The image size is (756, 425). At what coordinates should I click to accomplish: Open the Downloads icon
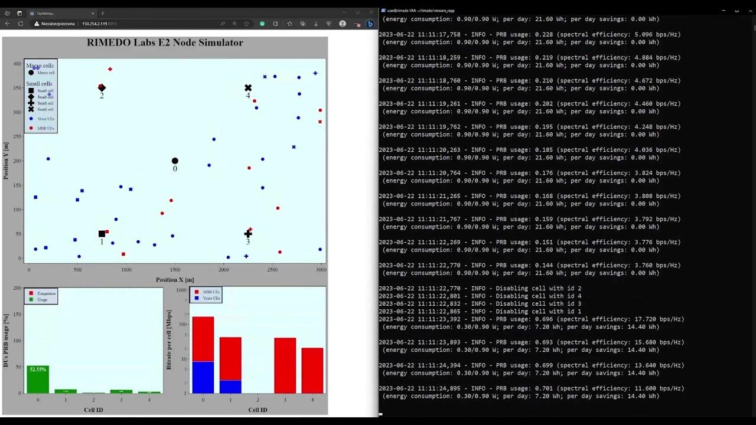(316, 24)
